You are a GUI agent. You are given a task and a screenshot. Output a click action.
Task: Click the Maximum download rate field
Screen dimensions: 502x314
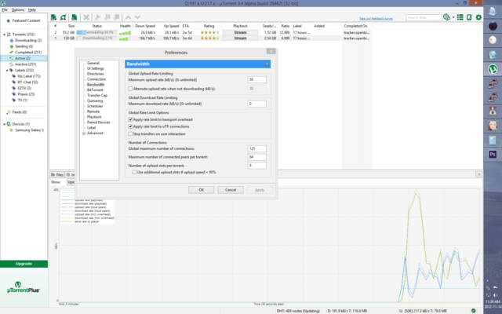256,104
